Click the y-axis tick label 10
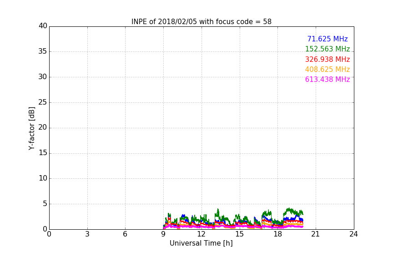Screen dimensions: 393x262 tap(43, 178)
